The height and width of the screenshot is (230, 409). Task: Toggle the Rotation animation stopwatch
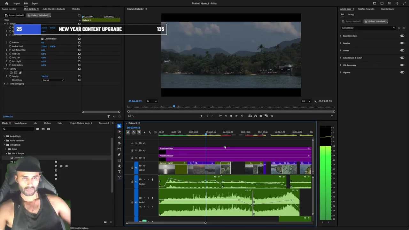(10, 42)
